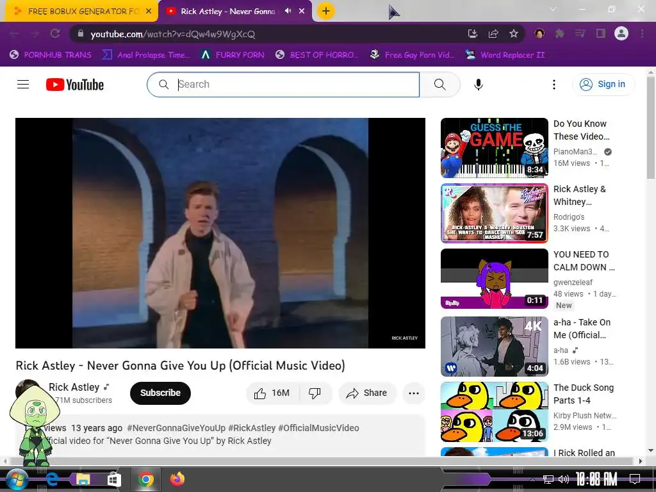Open the Word Replacer II bookmark
656x492 pixels.
pyautogui.click(x=505, y=55)
